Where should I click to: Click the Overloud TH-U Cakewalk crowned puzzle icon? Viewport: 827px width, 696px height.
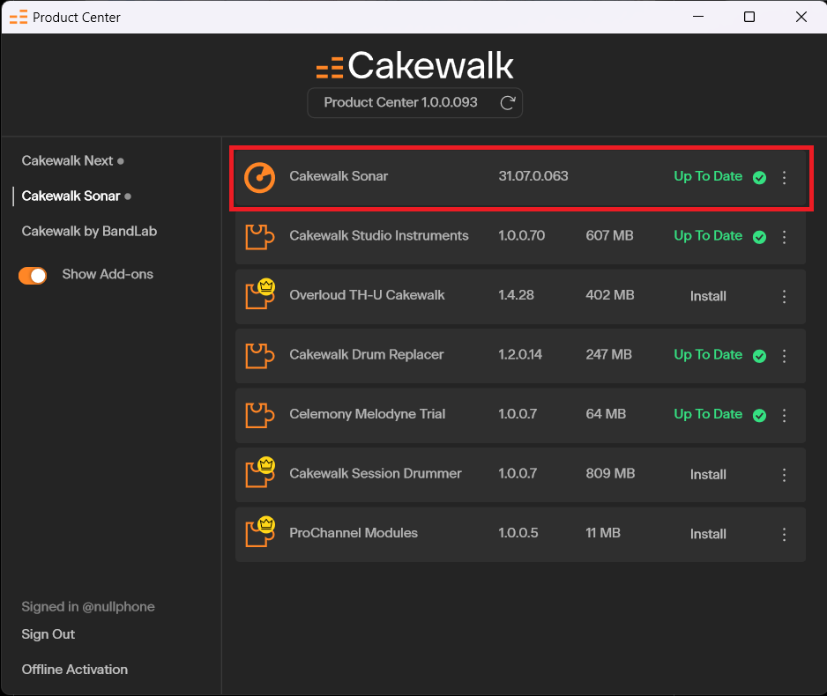tap(259, 296)
